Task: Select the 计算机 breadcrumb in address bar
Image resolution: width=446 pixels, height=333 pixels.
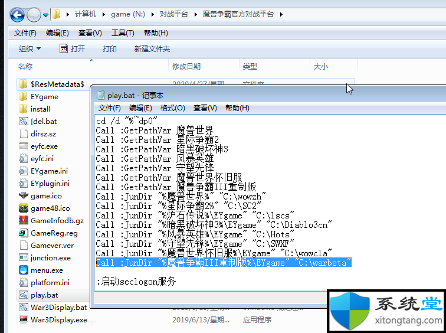Action: pos(86,14)
